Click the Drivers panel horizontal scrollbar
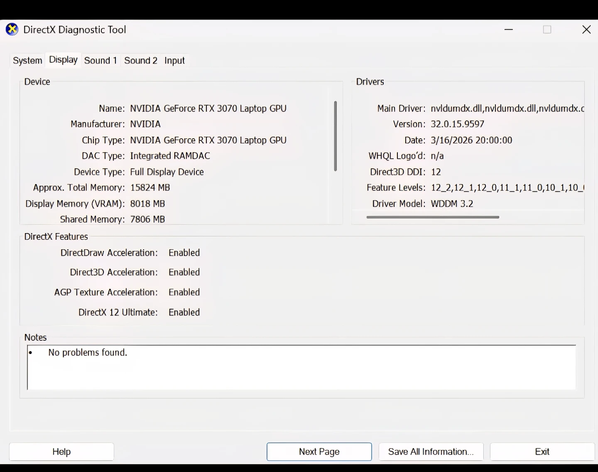The width and height of the screenshot is (598, 472). tap(433, 217)
